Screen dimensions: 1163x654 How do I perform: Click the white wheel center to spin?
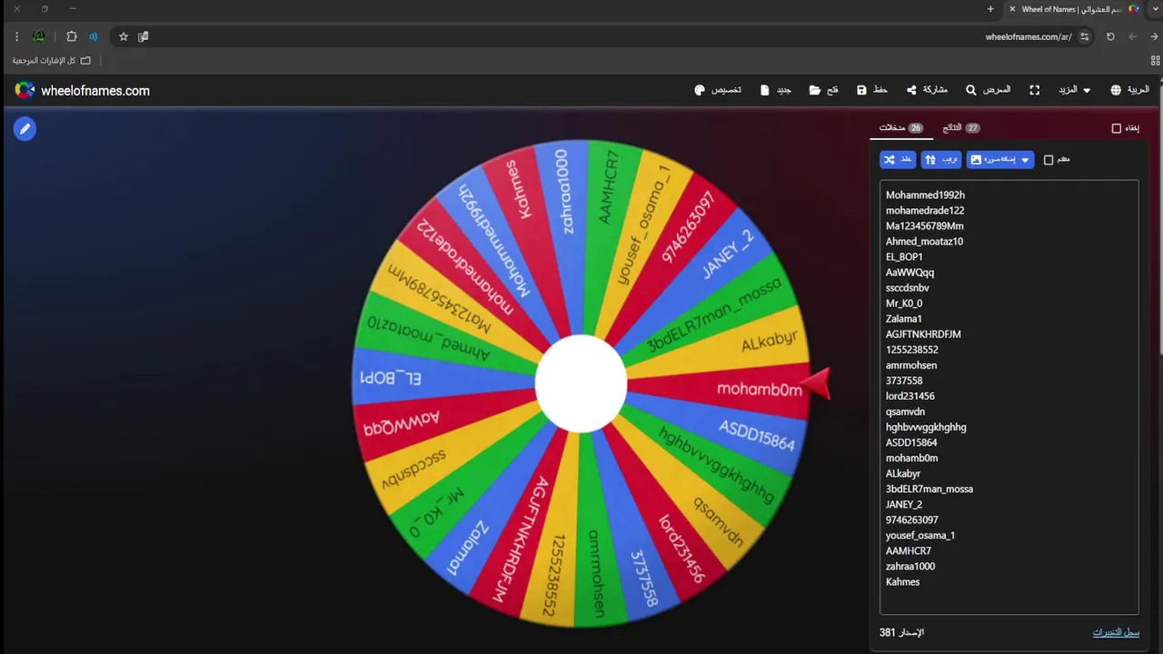point(581,383)
